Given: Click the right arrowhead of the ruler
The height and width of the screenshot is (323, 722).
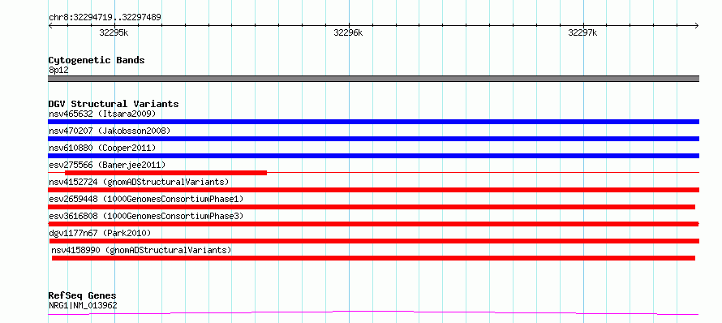Looking at the screenshot, I should [697, 25].
